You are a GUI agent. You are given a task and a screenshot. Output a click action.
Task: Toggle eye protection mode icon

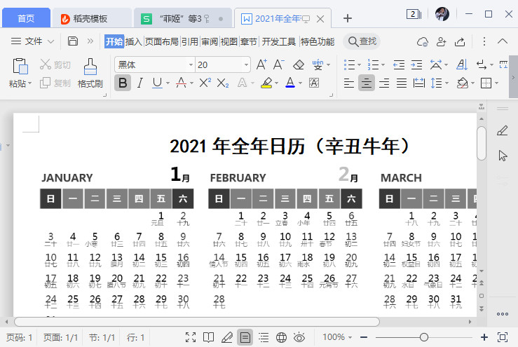(x=299, y=337)
